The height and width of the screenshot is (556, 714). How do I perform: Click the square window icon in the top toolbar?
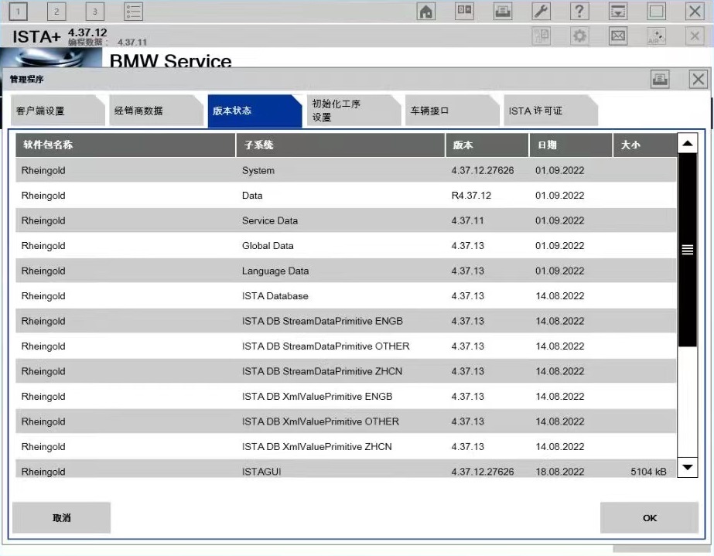pos(656,12)
